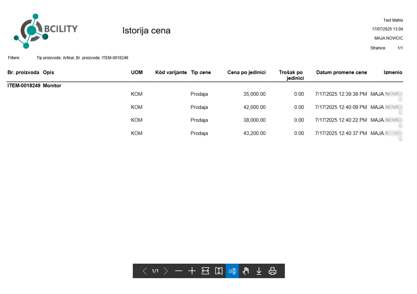Go to the previous page arrow
This screenshot has height=294, width=417.
point(145,271)
